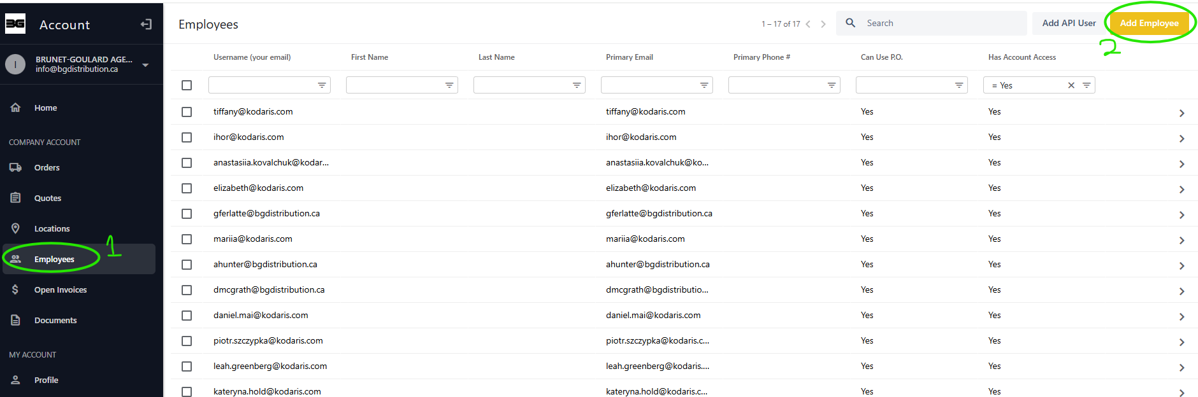Viewport: 1198px width, 397px height.
Task: Open Open Invoices in the sidebar
Action: click(x=79, y=289)
